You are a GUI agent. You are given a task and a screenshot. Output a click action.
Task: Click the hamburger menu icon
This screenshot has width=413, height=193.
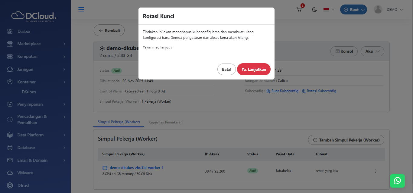pyautogui.click(x=81, y=9)
